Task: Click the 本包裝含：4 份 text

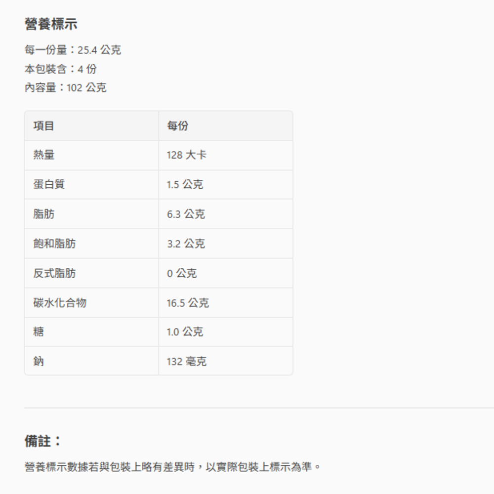Action: pyautogui.click(x=60, y=69)
